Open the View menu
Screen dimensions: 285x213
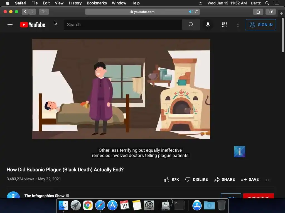point(59,3)
